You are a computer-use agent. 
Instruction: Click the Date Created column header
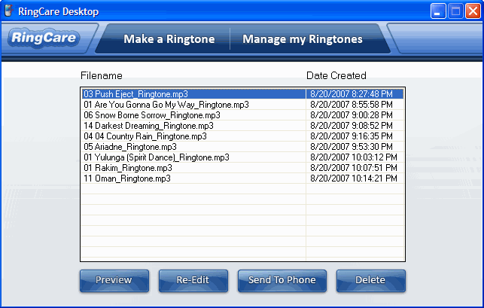coord(336,76)
